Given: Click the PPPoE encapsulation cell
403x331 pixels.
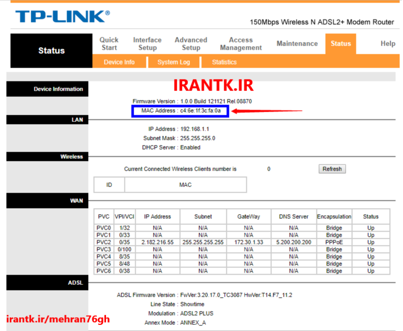Looking at the screenshot, I should 334,242.
